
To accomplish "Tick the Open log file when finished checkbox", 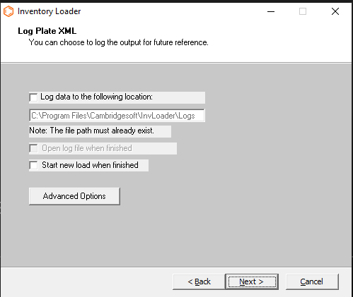I will pyautogui.click(x=33, y=148).
